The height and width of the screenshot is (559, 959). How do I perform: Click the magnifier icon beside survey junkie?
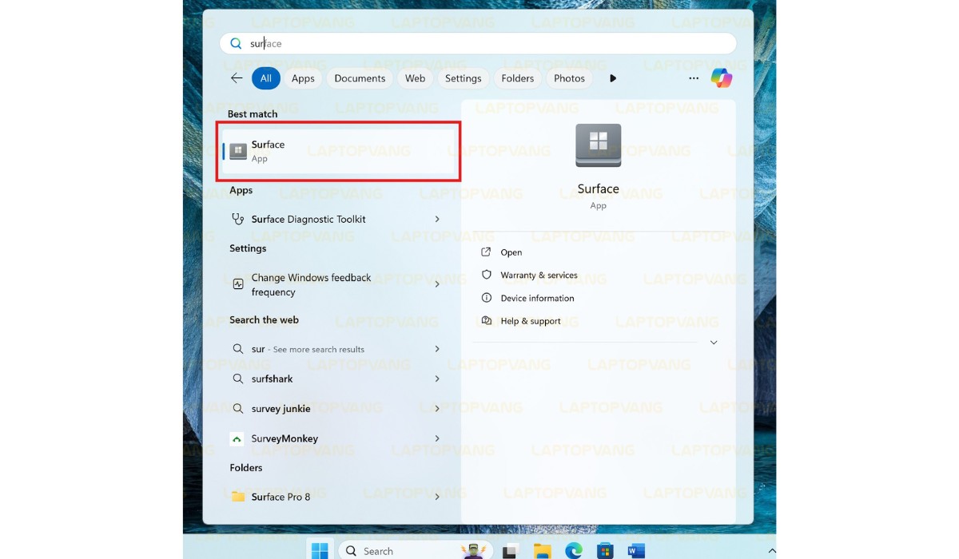(237, 408)
